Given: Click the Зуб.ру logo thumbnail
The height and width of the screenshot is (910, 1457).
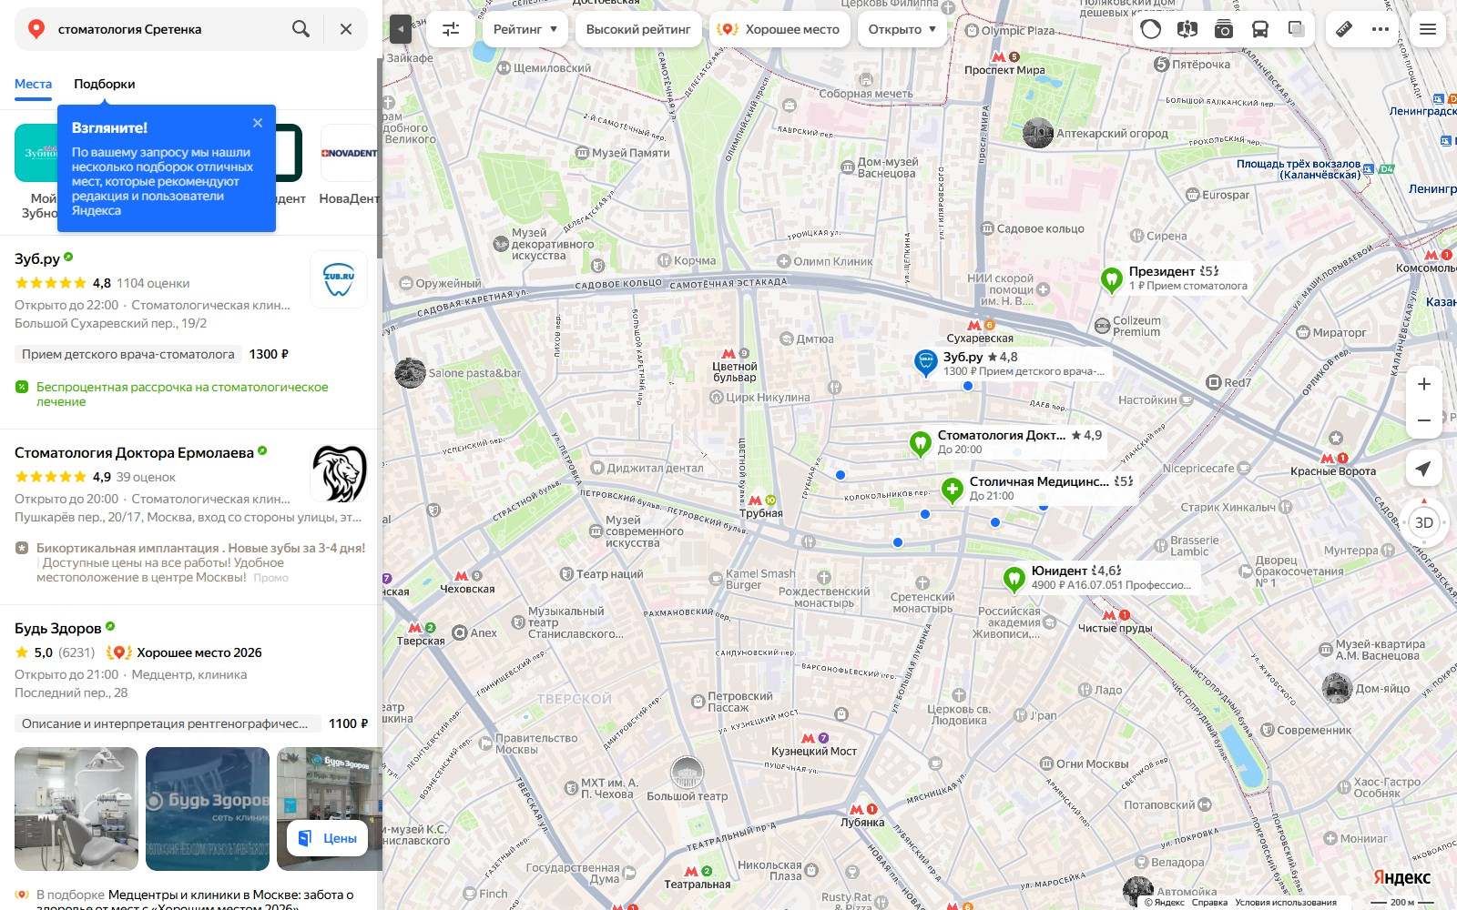Looking at the screenshot, I should 339,279.
